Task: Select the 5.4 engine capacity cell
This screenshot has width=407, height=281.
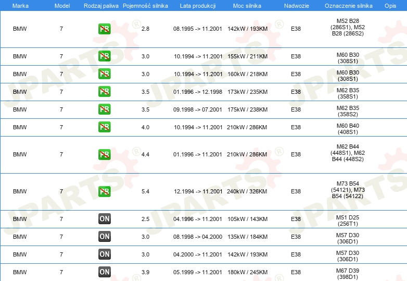Action: click(x=145, y=191)
